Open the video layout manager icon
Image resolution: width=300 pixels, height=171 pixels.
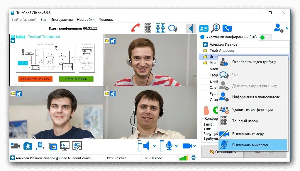tap(160, 28)
